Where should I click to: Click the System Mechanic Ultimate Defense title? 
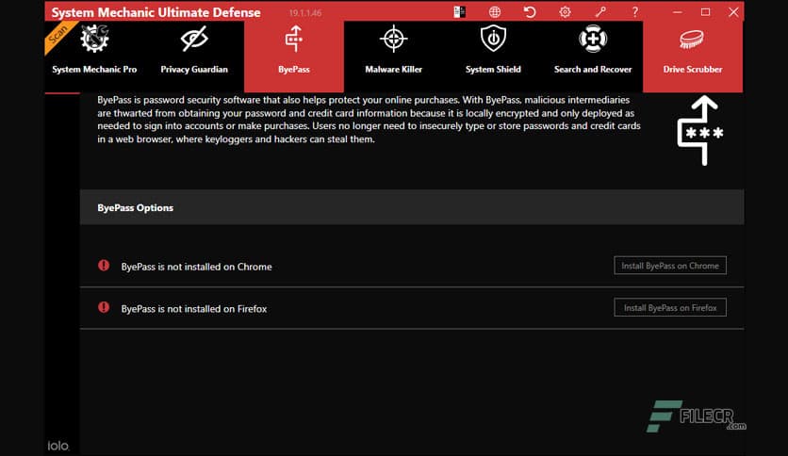click(x=156, y=12)
